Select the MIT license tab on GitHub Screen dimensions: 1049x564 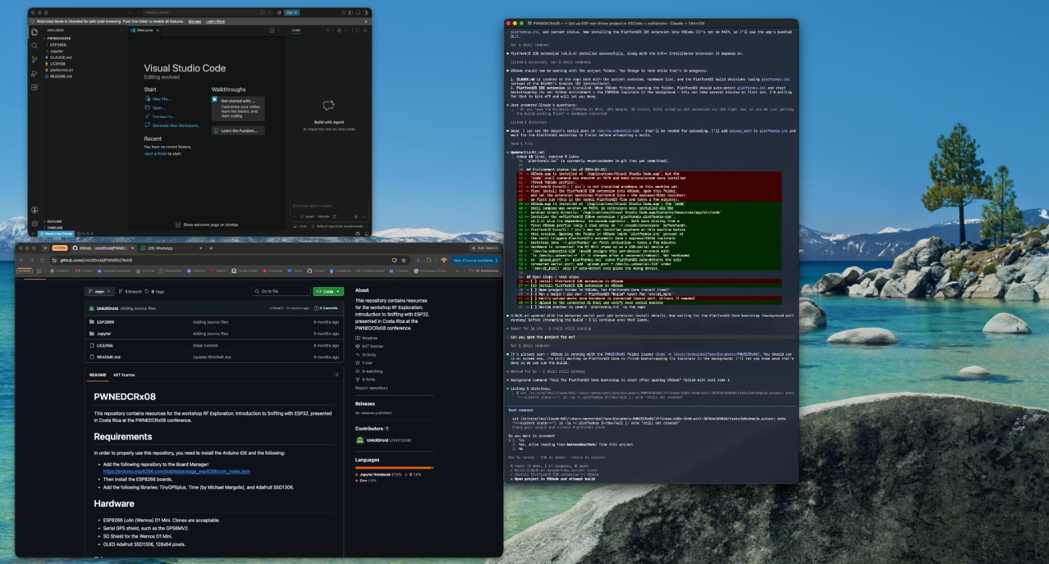tap(125, 375)
